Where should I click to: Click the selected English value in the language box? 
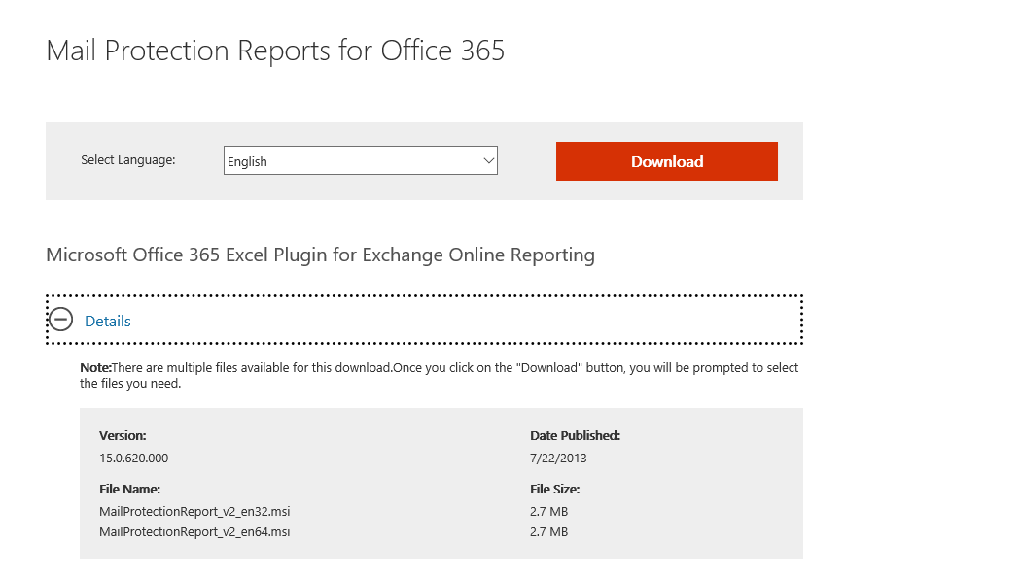tap(248, 162)
